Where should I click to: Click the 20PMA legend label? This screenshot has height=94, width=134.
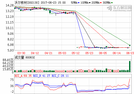(96, 3)
